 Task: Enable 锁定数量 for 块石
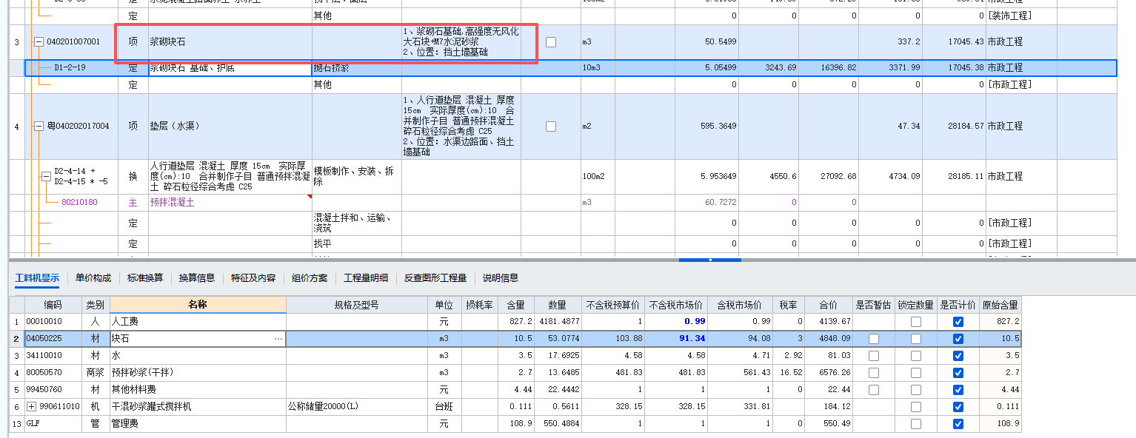point(916,339)
